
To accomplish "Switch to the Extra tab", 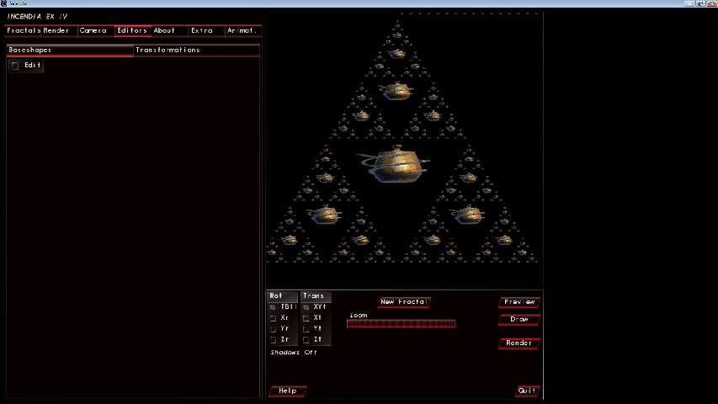I will (x=206, y=30).
